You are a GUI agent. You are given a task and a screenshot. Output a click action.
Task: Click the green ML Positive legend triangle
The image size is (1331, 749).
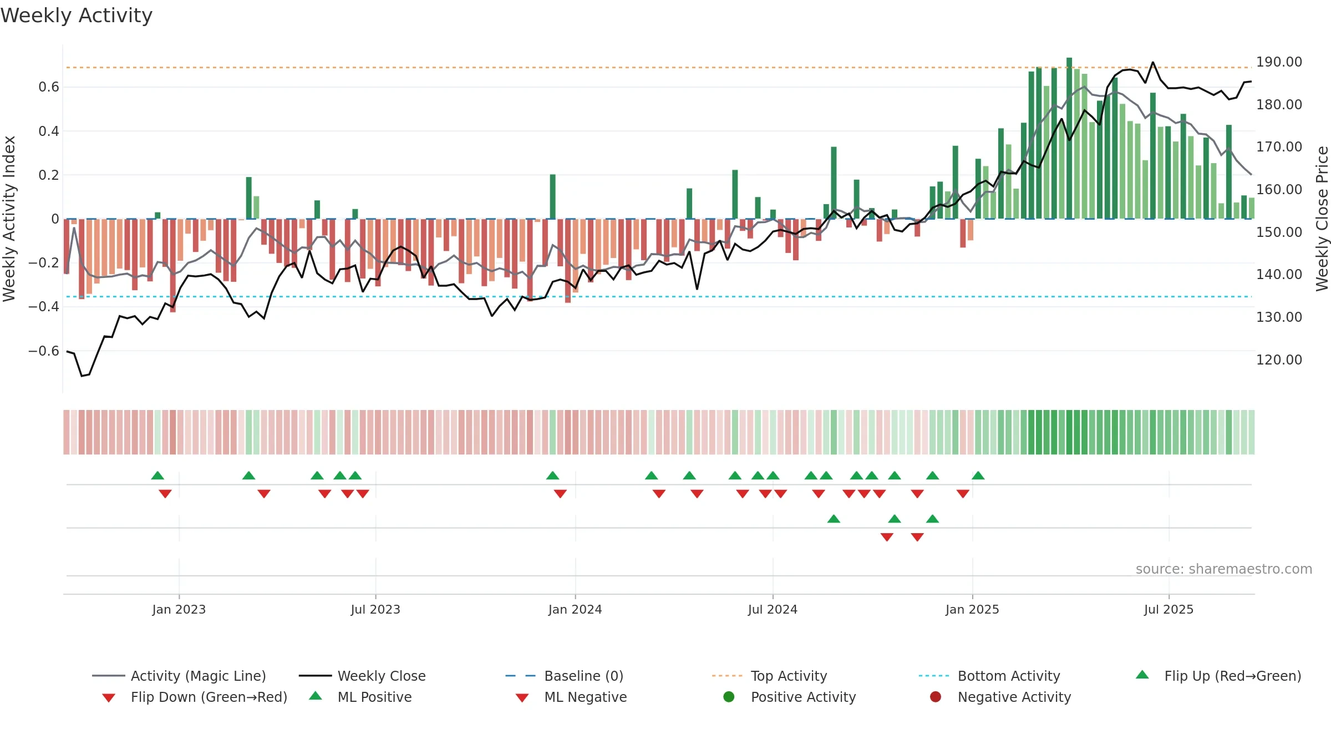316,696
